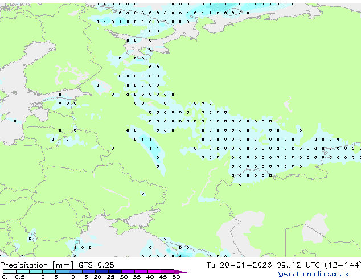Click legend label '0.1'
Image resolution: width=361 pixels, height=279 pixels.
tap(6, 277)
